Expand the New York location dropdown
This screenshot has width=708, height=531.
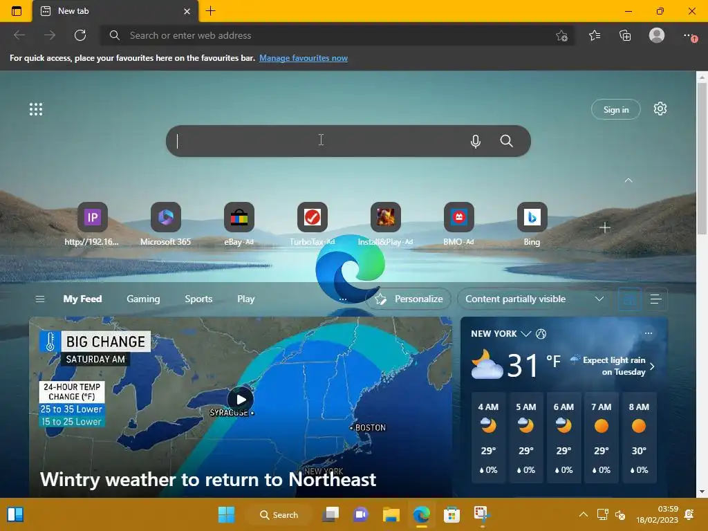pyautogui.click(x=525, y=334)
